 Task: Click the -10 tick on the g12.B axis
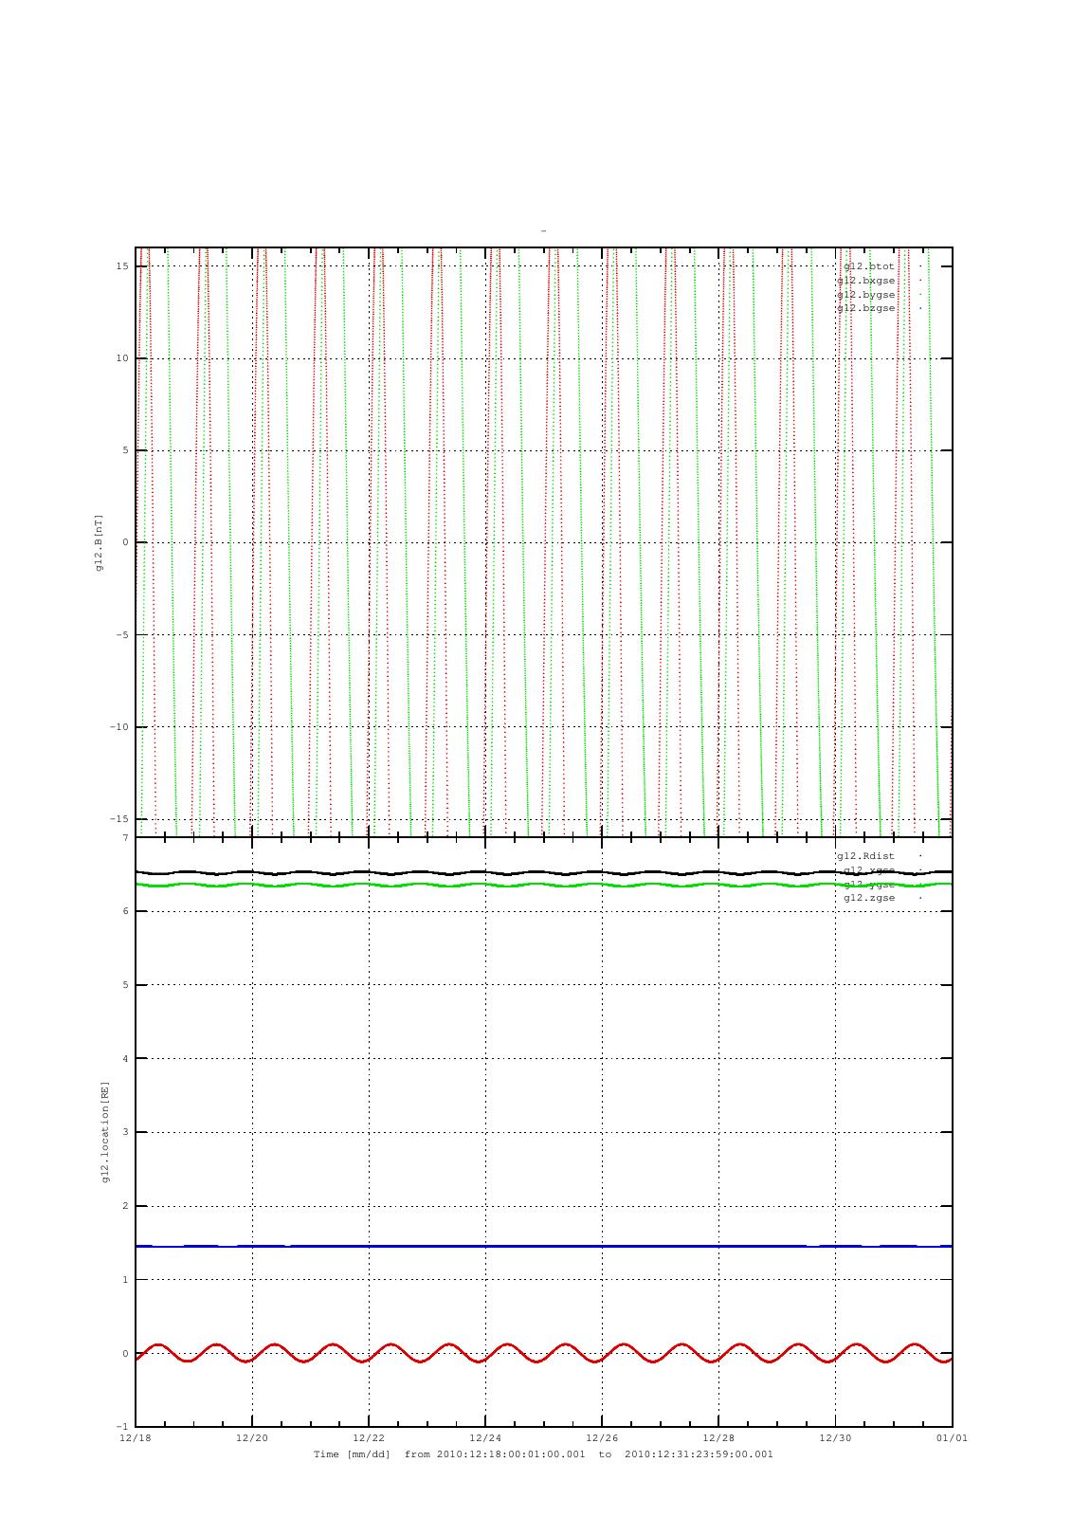pos(119,727)
